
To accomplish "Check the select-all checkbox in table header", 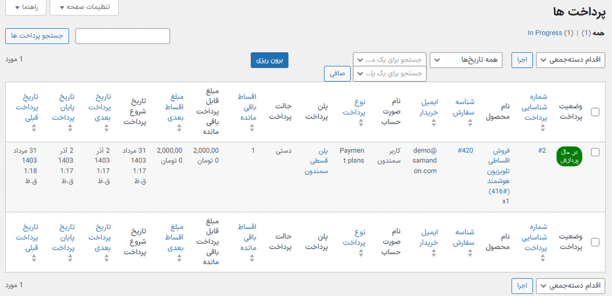I will point(595,112).
